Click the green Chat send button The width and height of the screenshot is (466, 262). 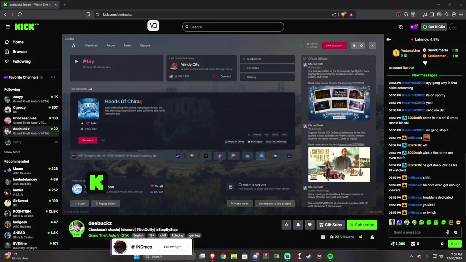(x=455, y=244)
